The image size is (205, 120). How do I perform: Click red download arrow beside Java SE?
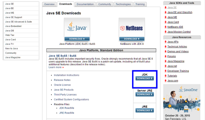tap(166, 7)
